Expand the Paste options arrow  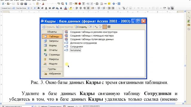pos(40,4)
